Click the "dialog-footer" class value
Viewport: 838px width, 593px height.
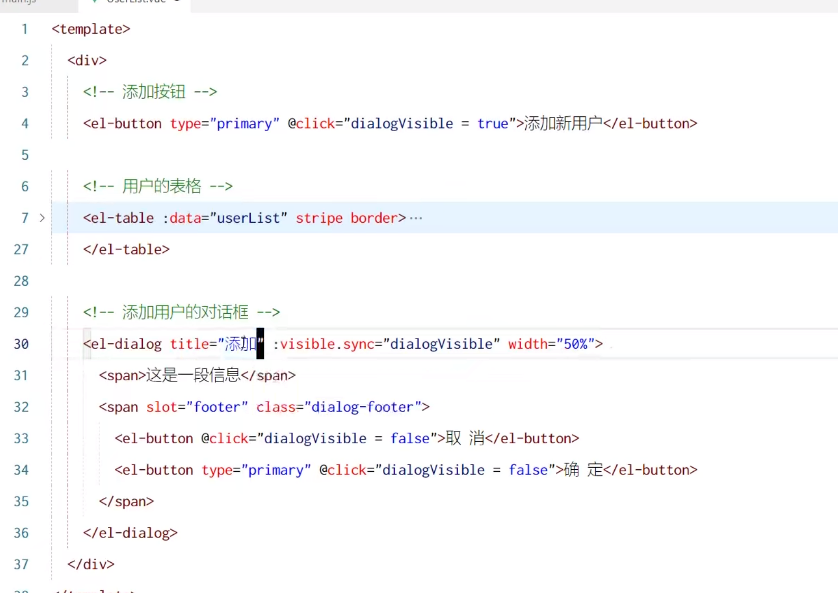tap(363, 407)
